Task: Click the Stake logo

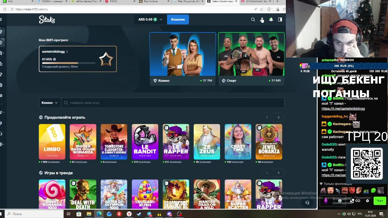Action: 47,20
